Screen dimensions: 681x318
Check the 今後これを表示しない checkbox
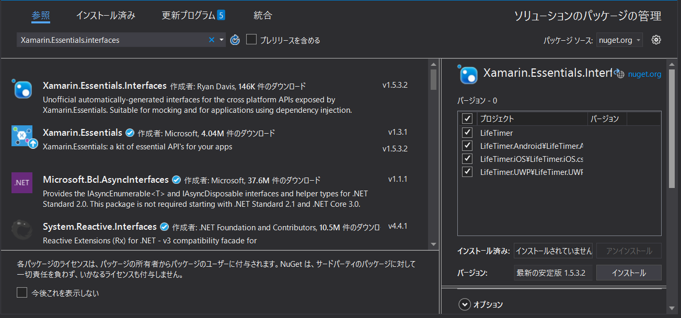[21, 293]
